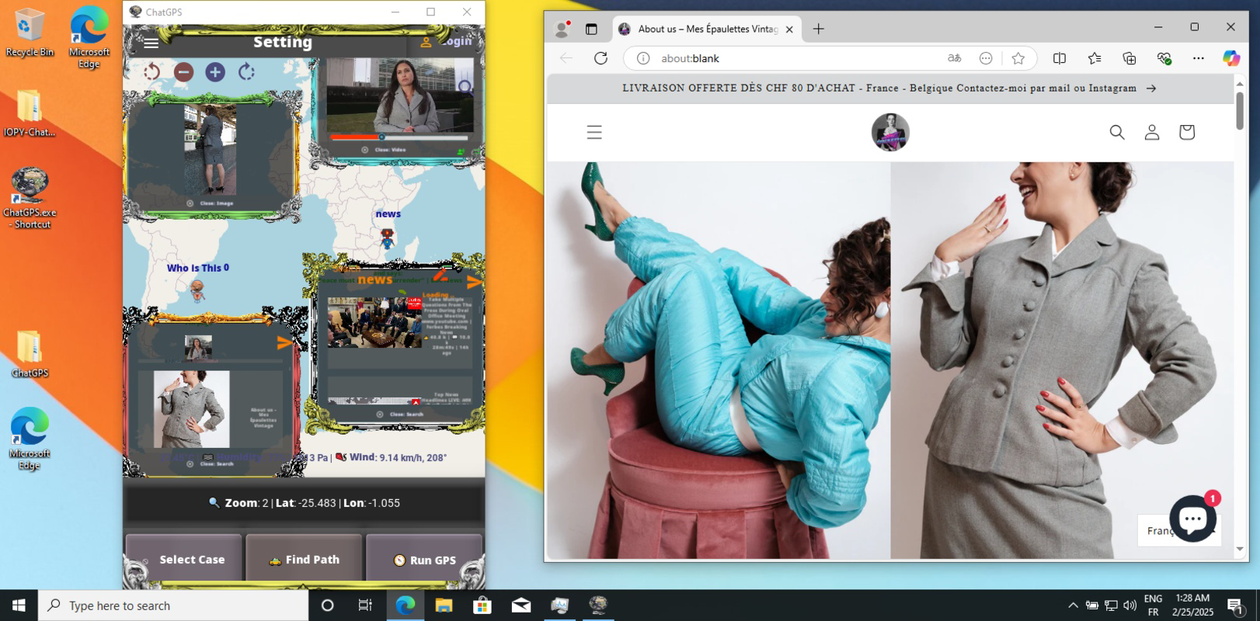This screenshot has width=1260, height=621.
Task: Open Task View on the taskbar
Action: click(x=365, y=605)
